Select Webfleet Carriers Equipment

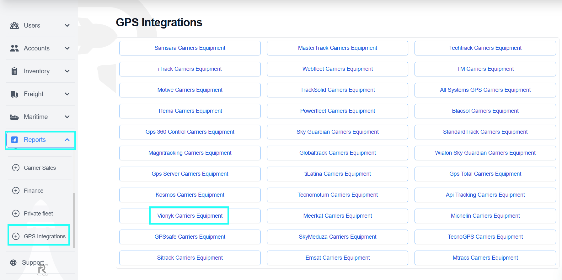click(x=337, y=69)
